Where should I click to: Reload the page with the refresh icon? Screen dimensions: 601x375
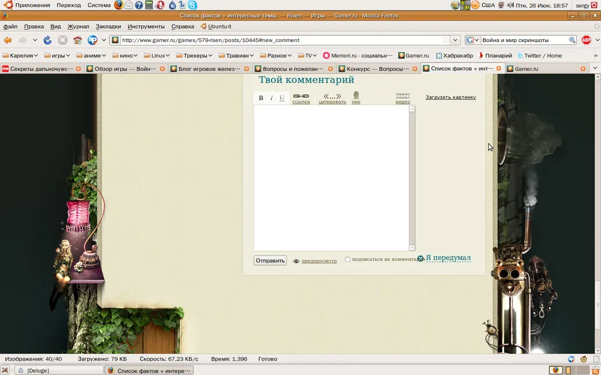pyautogui.click(x=47, y=40)
